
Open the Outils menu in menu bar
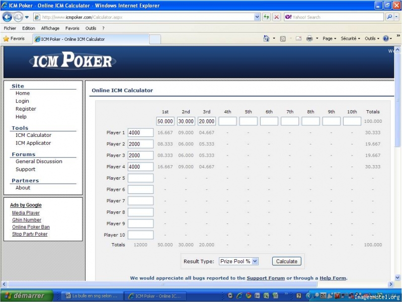pyautogui.click(x=91, y=28)
